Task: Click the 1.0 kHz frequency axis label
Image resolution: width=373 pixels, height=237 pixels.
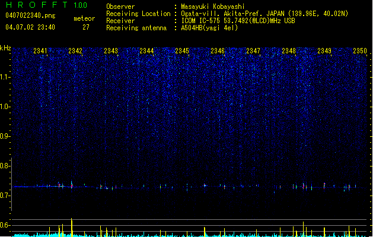Action: 5,107
